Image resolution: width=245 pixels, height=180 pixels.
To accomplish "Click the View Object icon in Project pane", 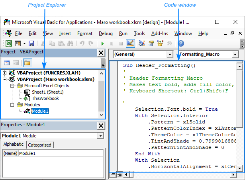I will (16, 63).
